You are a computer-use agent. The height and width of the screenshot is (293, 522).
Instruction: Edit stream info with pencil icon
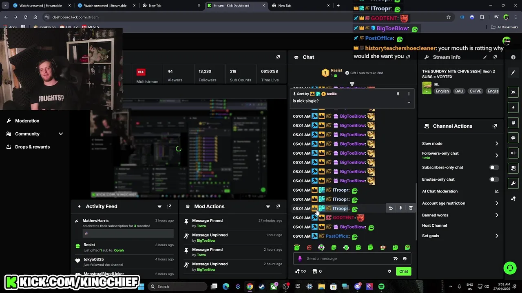485,57
